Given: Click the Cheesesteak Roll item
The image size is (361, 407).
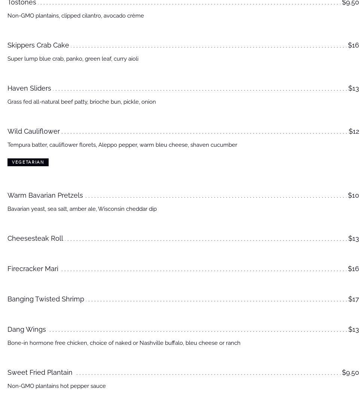Looking at the screenshot, I should pos(35,239).
